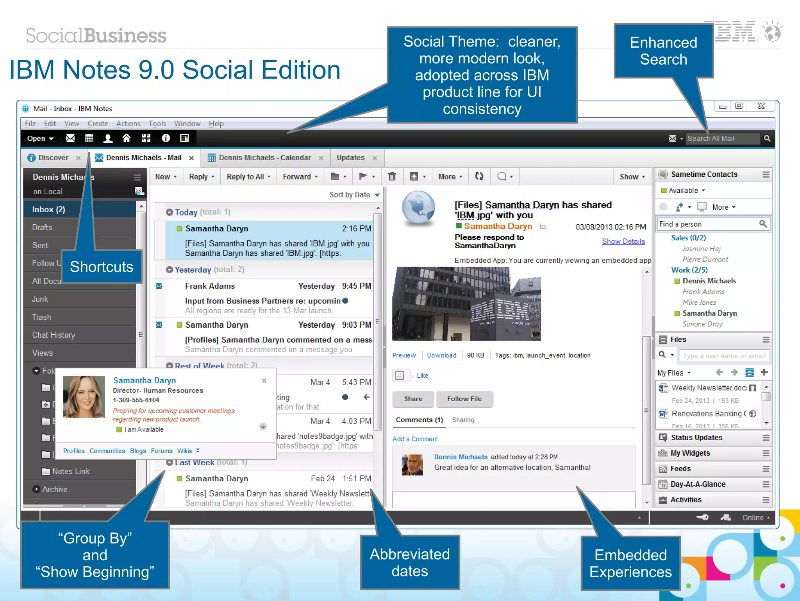Open the Actions menu
Image resolution: width=800 pixels, height=601 pixels.
(x=128, y=124)
